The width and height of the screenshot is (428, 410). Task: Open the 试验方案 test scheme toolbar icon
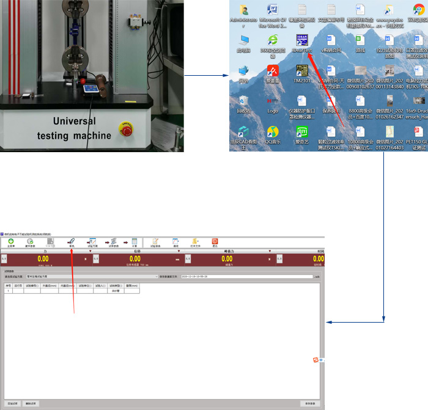pos(92,242)
